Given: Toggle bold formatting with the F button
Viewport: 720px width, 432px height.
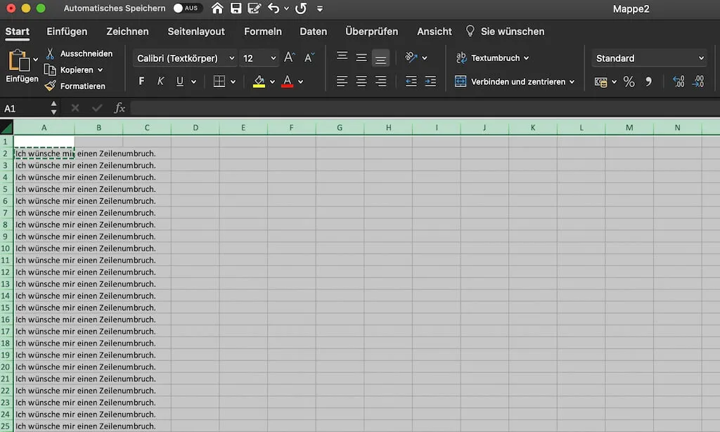Looking at the screenshot, I should pyautogui.click(x=141, y=81).
